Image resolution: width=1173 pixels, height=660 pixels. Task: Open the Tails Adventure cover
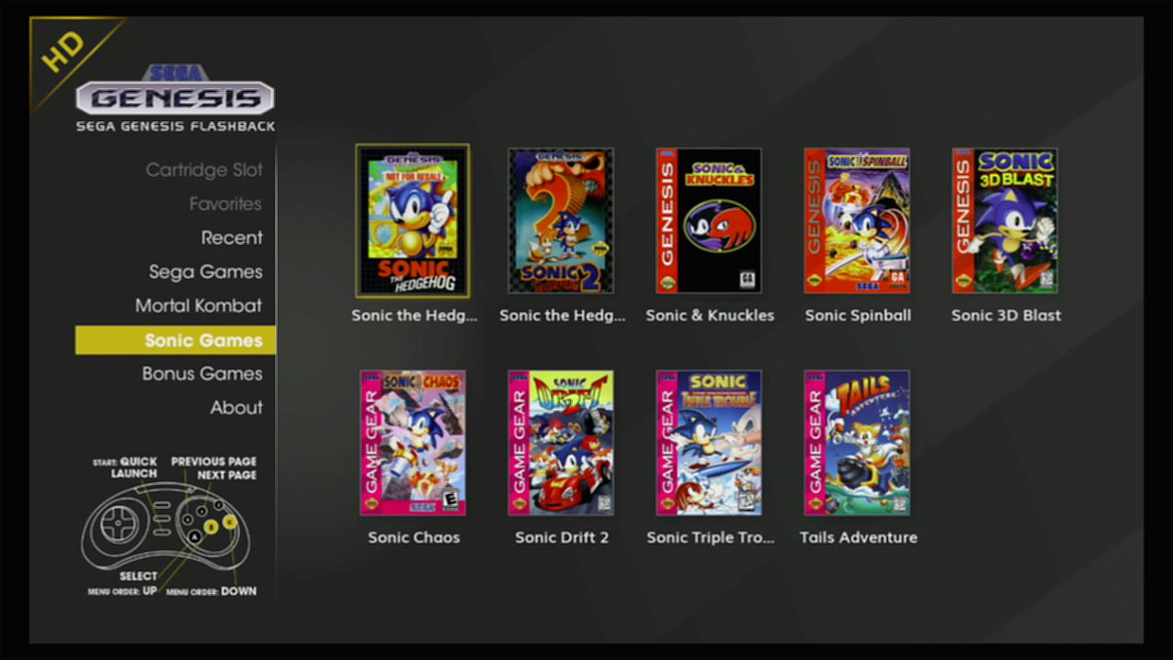click(x=857, y=443)
